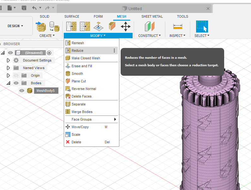Click the Remesh toolbar icon
Image resolution: width=251 pixels, height=190 pixels.
[71, 27]
